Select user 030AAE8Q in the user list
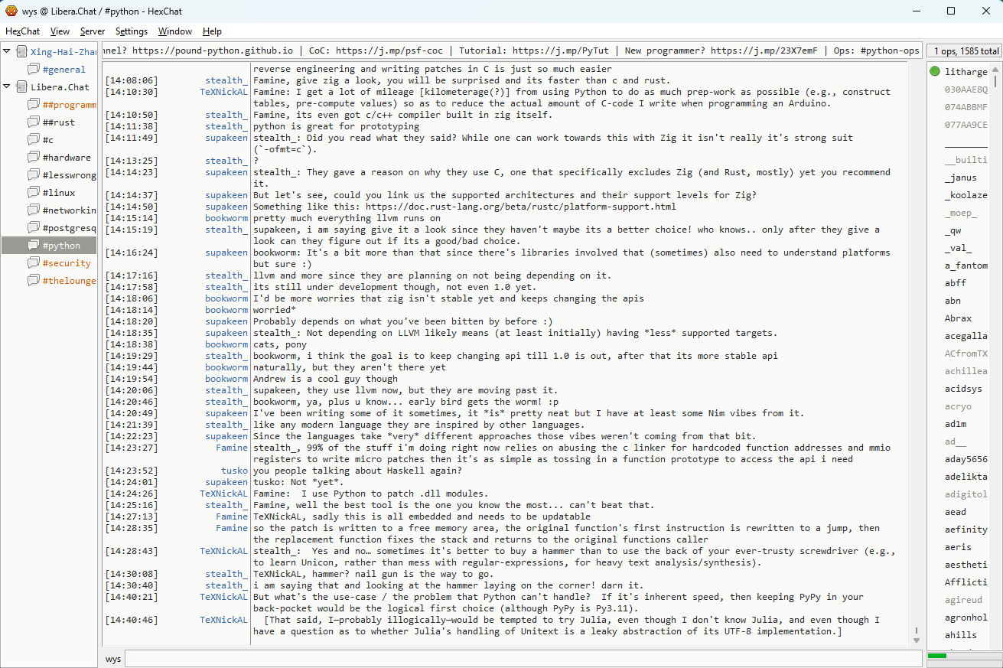 click(x=966, y=90)
